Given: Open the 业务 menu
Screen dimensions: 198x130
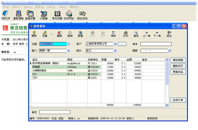Looking at the screenshot, I should coord(28,7).
